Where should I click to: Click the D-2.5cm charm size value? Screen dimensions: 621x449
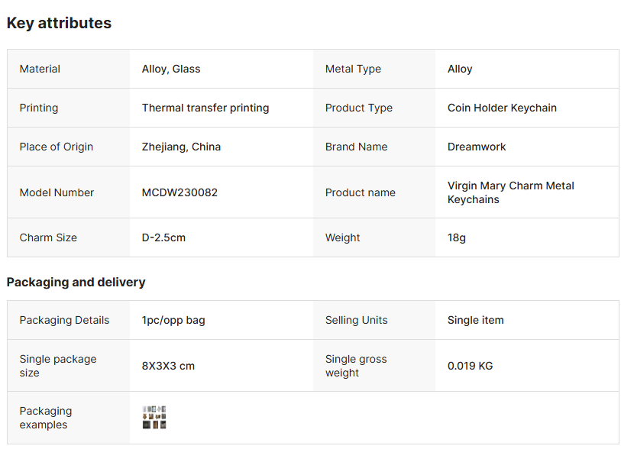pyautogui.click(x=163, y=237)
